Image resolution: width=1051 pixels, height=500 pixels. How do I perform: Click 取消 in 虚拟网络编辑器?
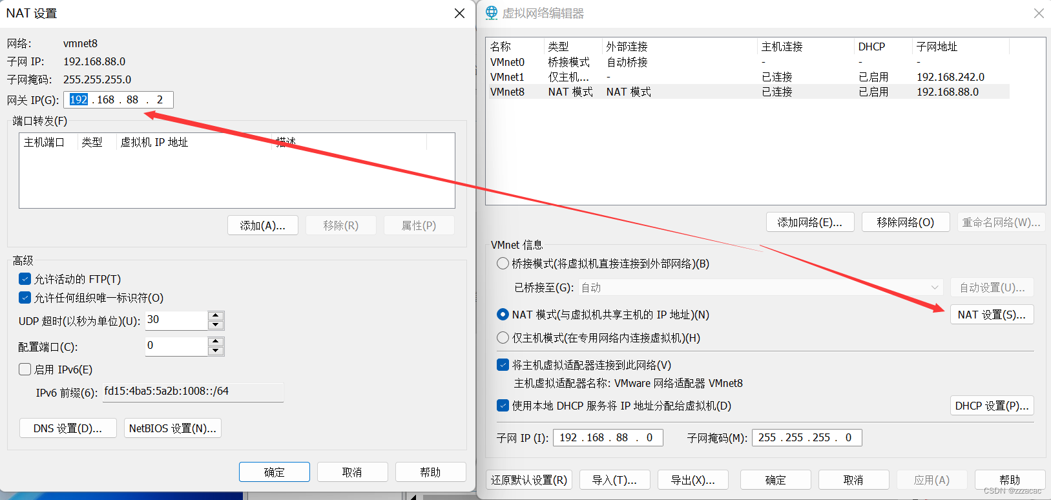(853, 480)
